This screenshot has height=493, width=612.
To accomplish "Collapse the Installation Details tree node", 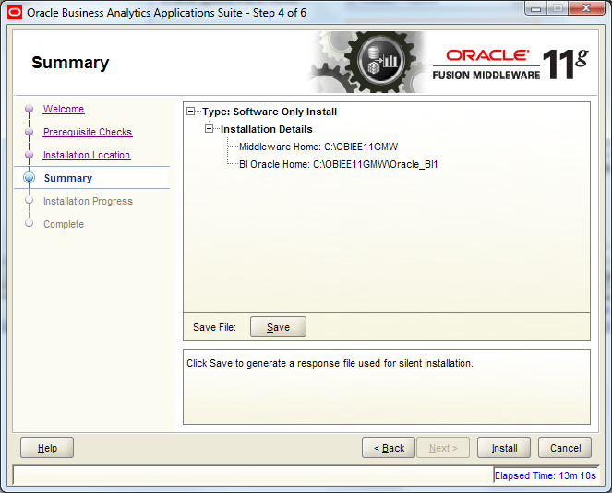I will coord(210,129).
